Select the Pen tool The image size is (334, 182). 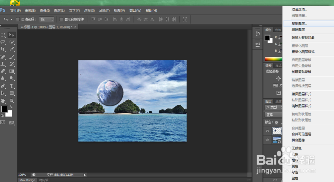point(3,86)
